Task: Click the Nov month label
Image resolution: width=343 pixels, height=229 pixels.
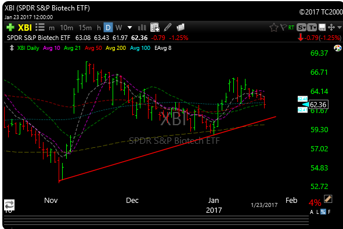Action: [x=50, y=201]
